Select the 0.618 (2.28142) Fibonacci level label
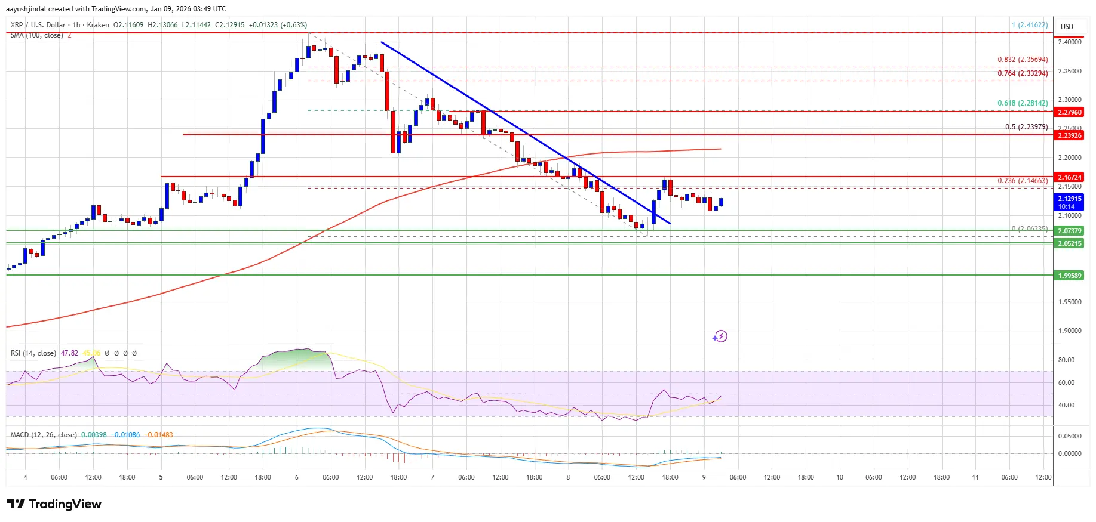The width and height of the screenshot is (1096, 522). tap(1022, 103)
